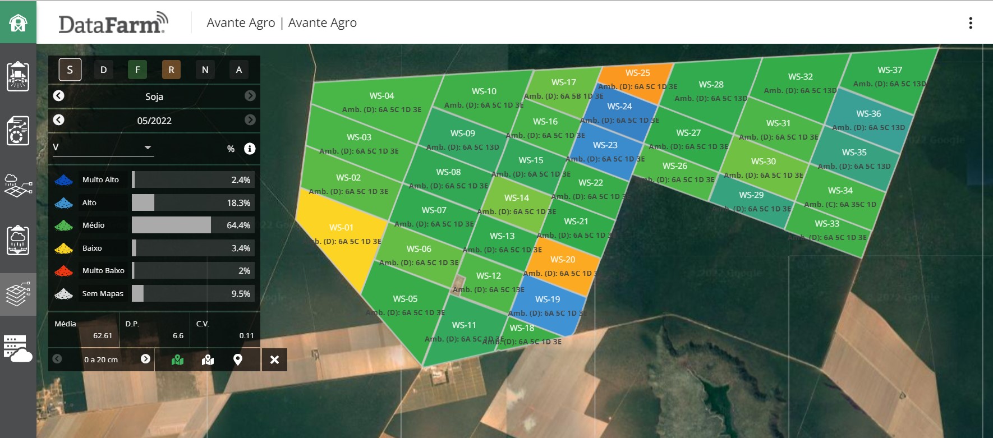Viewport: 993px width, 438px height.
Task: Go to next crop after Soja
Action: tap(250, 96)
